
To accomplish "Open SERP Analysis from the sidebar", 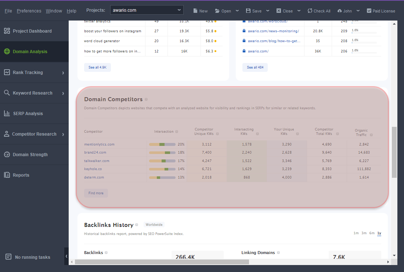I will pos(34,113).
